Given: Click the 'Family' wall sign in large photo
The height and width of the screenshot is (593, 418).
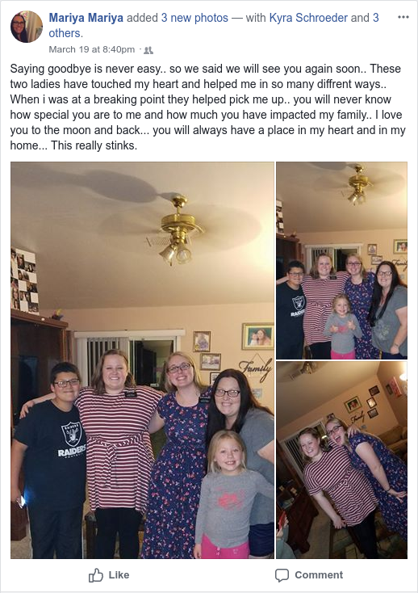Looking at the screenshot, I should pyautogui.click(x=256, y=368).
